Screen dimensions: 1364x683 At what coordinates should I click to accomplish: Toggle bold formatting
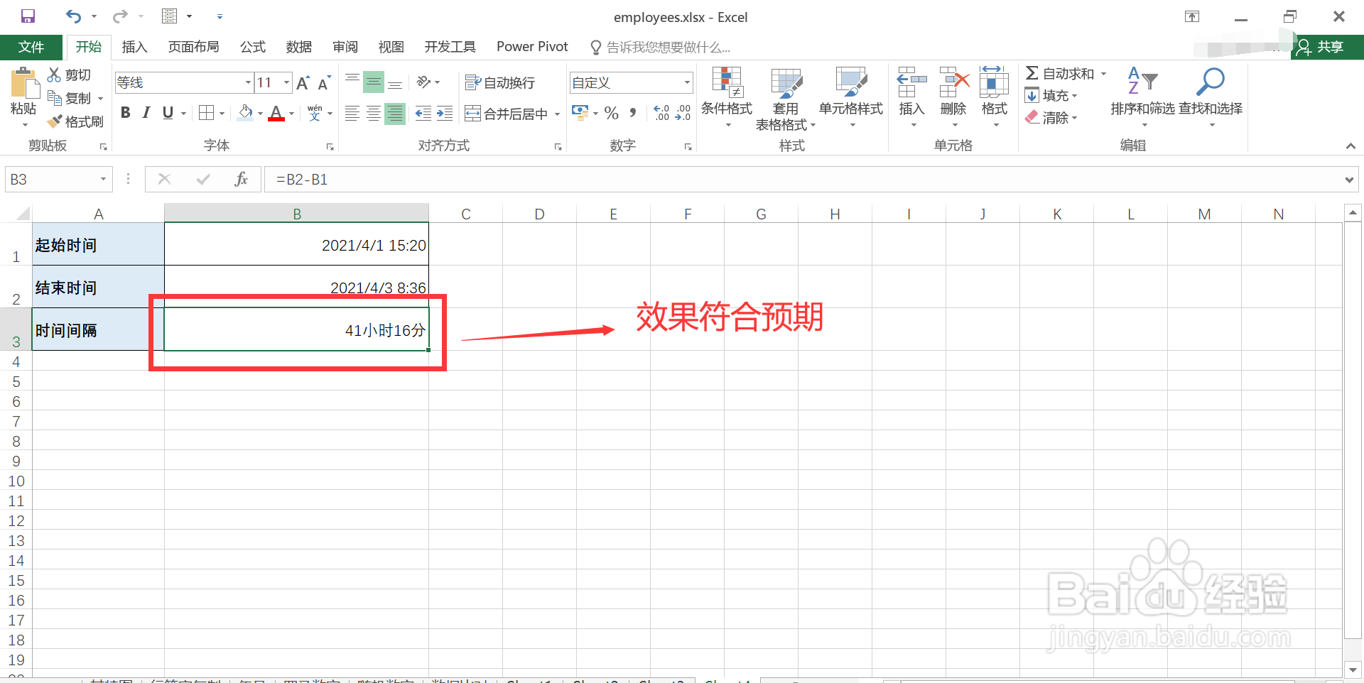point(125,112)
